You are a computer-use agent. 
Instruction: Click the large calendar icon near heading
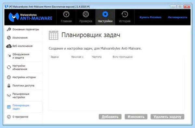pyautogui.click(x=54, y=35)
